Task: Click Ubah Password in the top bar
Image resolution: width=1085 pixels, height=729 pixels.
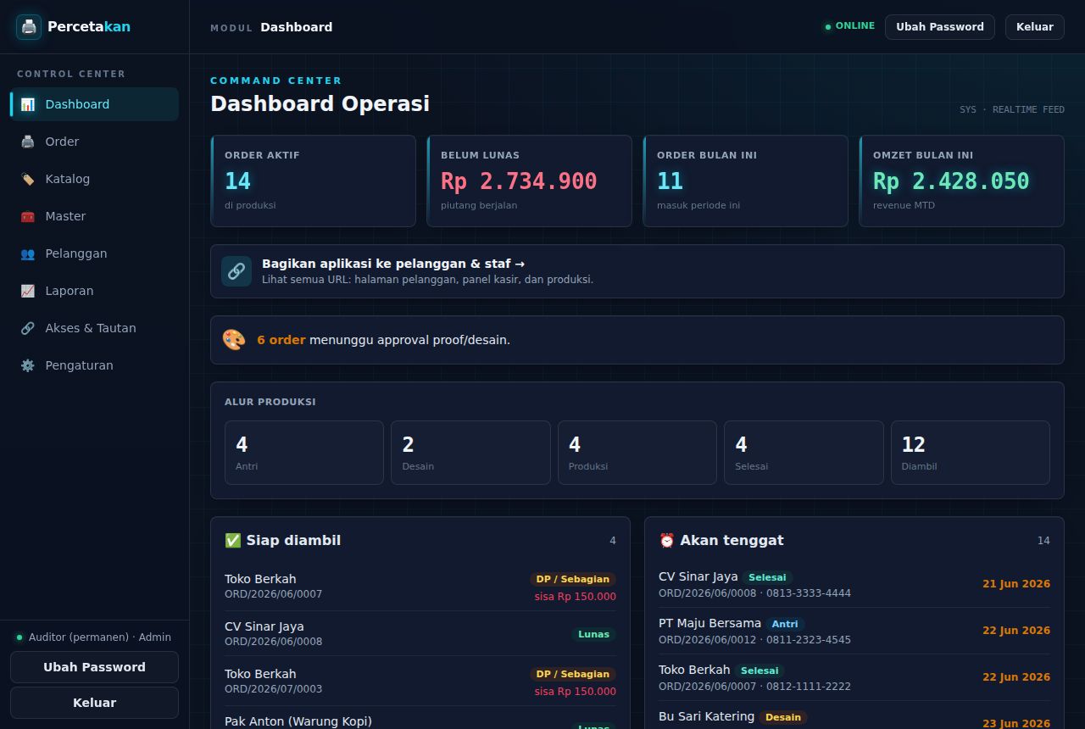Action: point(940,27)
